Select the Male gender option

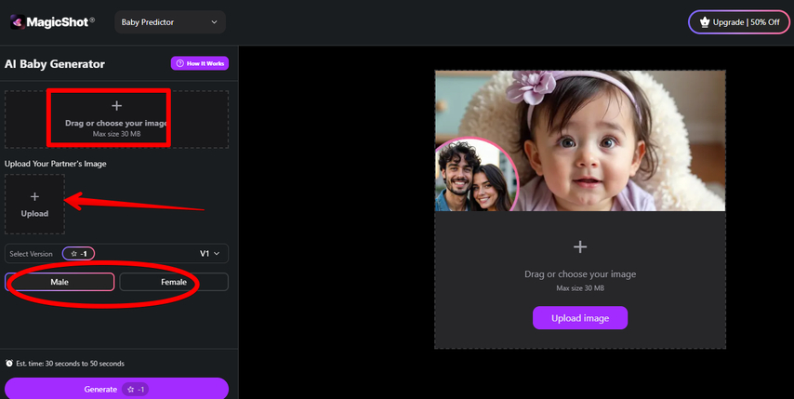60,282
